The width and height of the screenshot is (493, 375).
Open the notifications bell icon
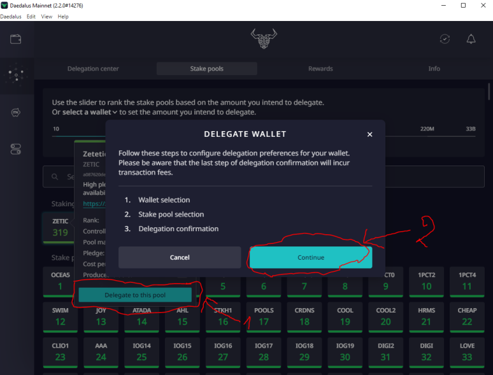(471, 39)
